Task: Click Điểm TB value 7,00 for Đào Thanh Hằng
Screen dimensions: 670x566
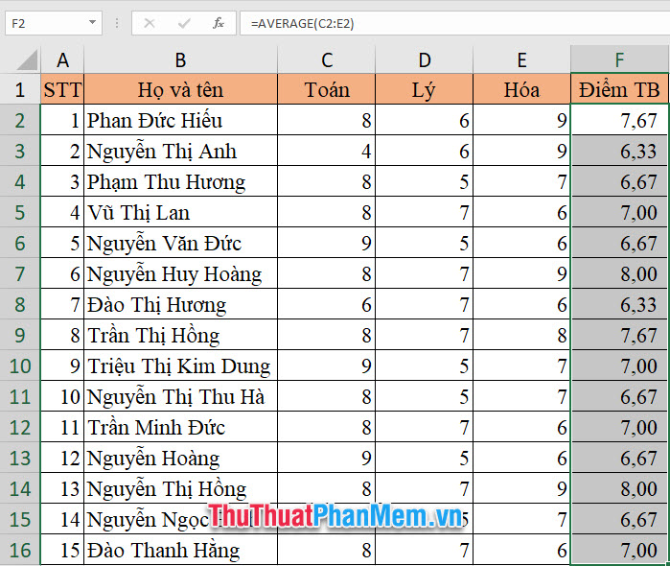Action: 619,550
